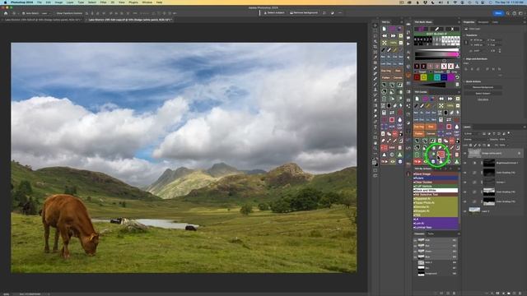Click X mode icon atop Multi-Mask panel
The height and width of the screenshot is (296, 527).
(x=452, y=29)
